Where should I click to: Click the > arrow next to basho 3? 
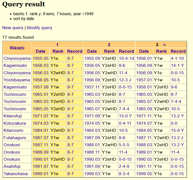(x=165, y=45)
